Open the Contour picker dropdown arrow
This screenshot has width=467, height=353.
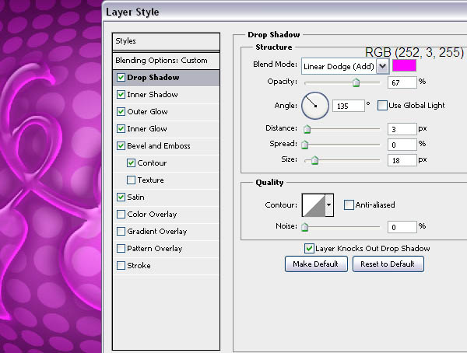click(329, 204)
